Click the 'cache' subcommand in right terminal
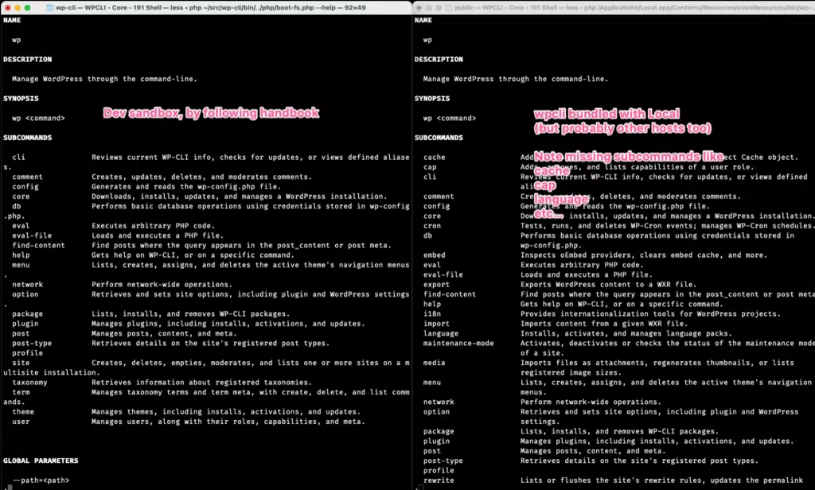Image resolution: width=815 pixels, height=490 pixels. pyautogui.click(x=434, y=157)
